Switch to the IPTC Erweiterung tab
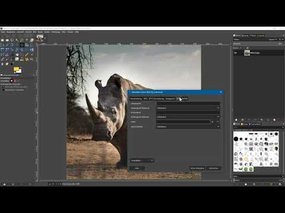The width and height of the screenshot is (285, 213). click(156, 99)
